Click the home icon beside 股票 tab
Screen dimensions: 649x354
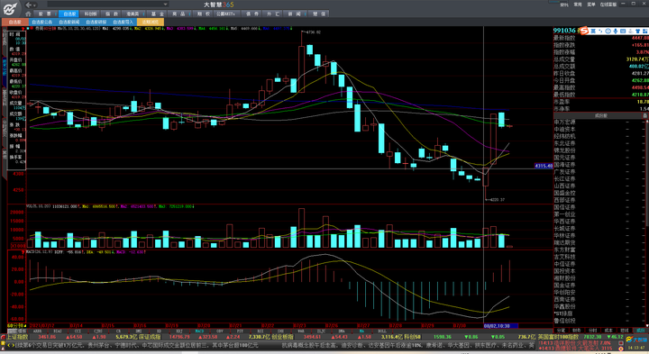28,14
